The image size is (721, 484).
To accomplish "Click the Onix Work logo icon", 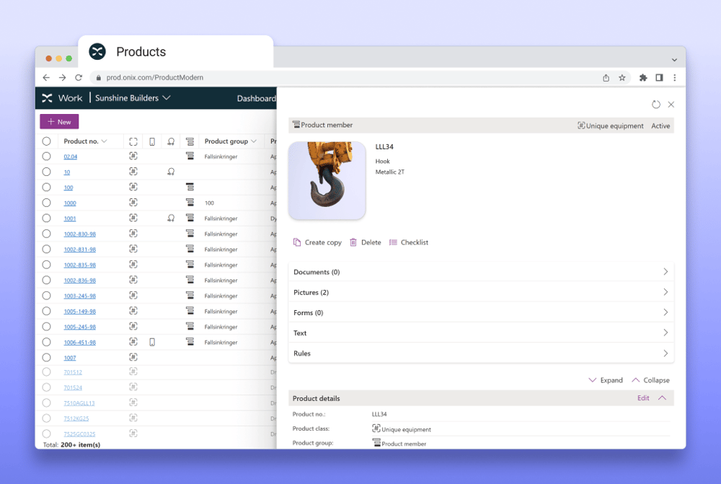I will (48, 98).
